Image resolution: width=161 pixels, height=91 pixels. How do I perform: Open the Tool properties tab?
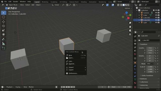click(135, 36)
